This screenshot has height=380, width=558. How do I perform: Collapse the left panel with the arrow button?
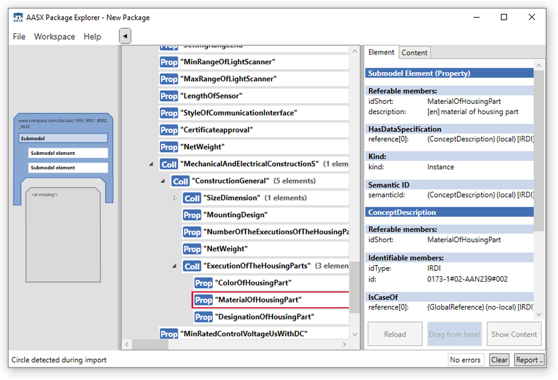click(125, 36)
